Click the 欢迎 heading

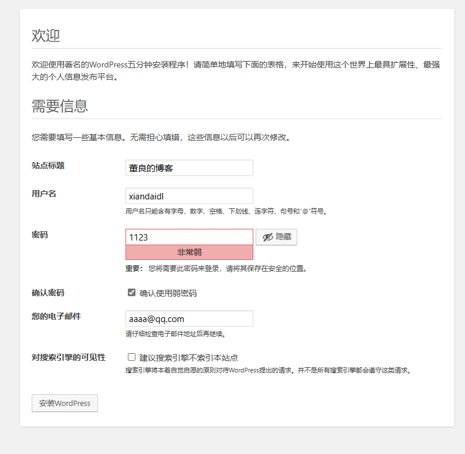click(x=46, y=36)
